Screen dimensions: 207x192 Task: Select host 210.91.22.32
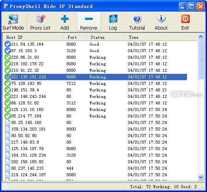point(25,70)
